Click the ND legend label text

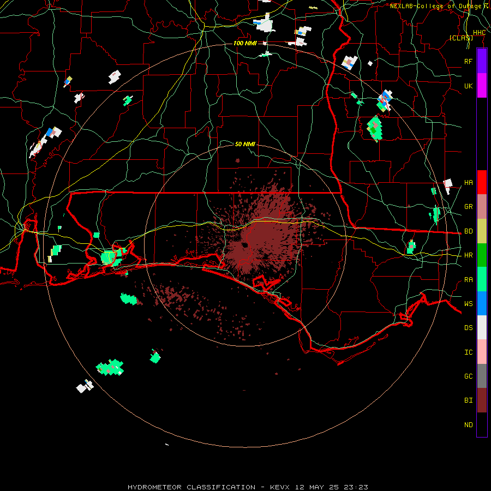tap(468, 425)
